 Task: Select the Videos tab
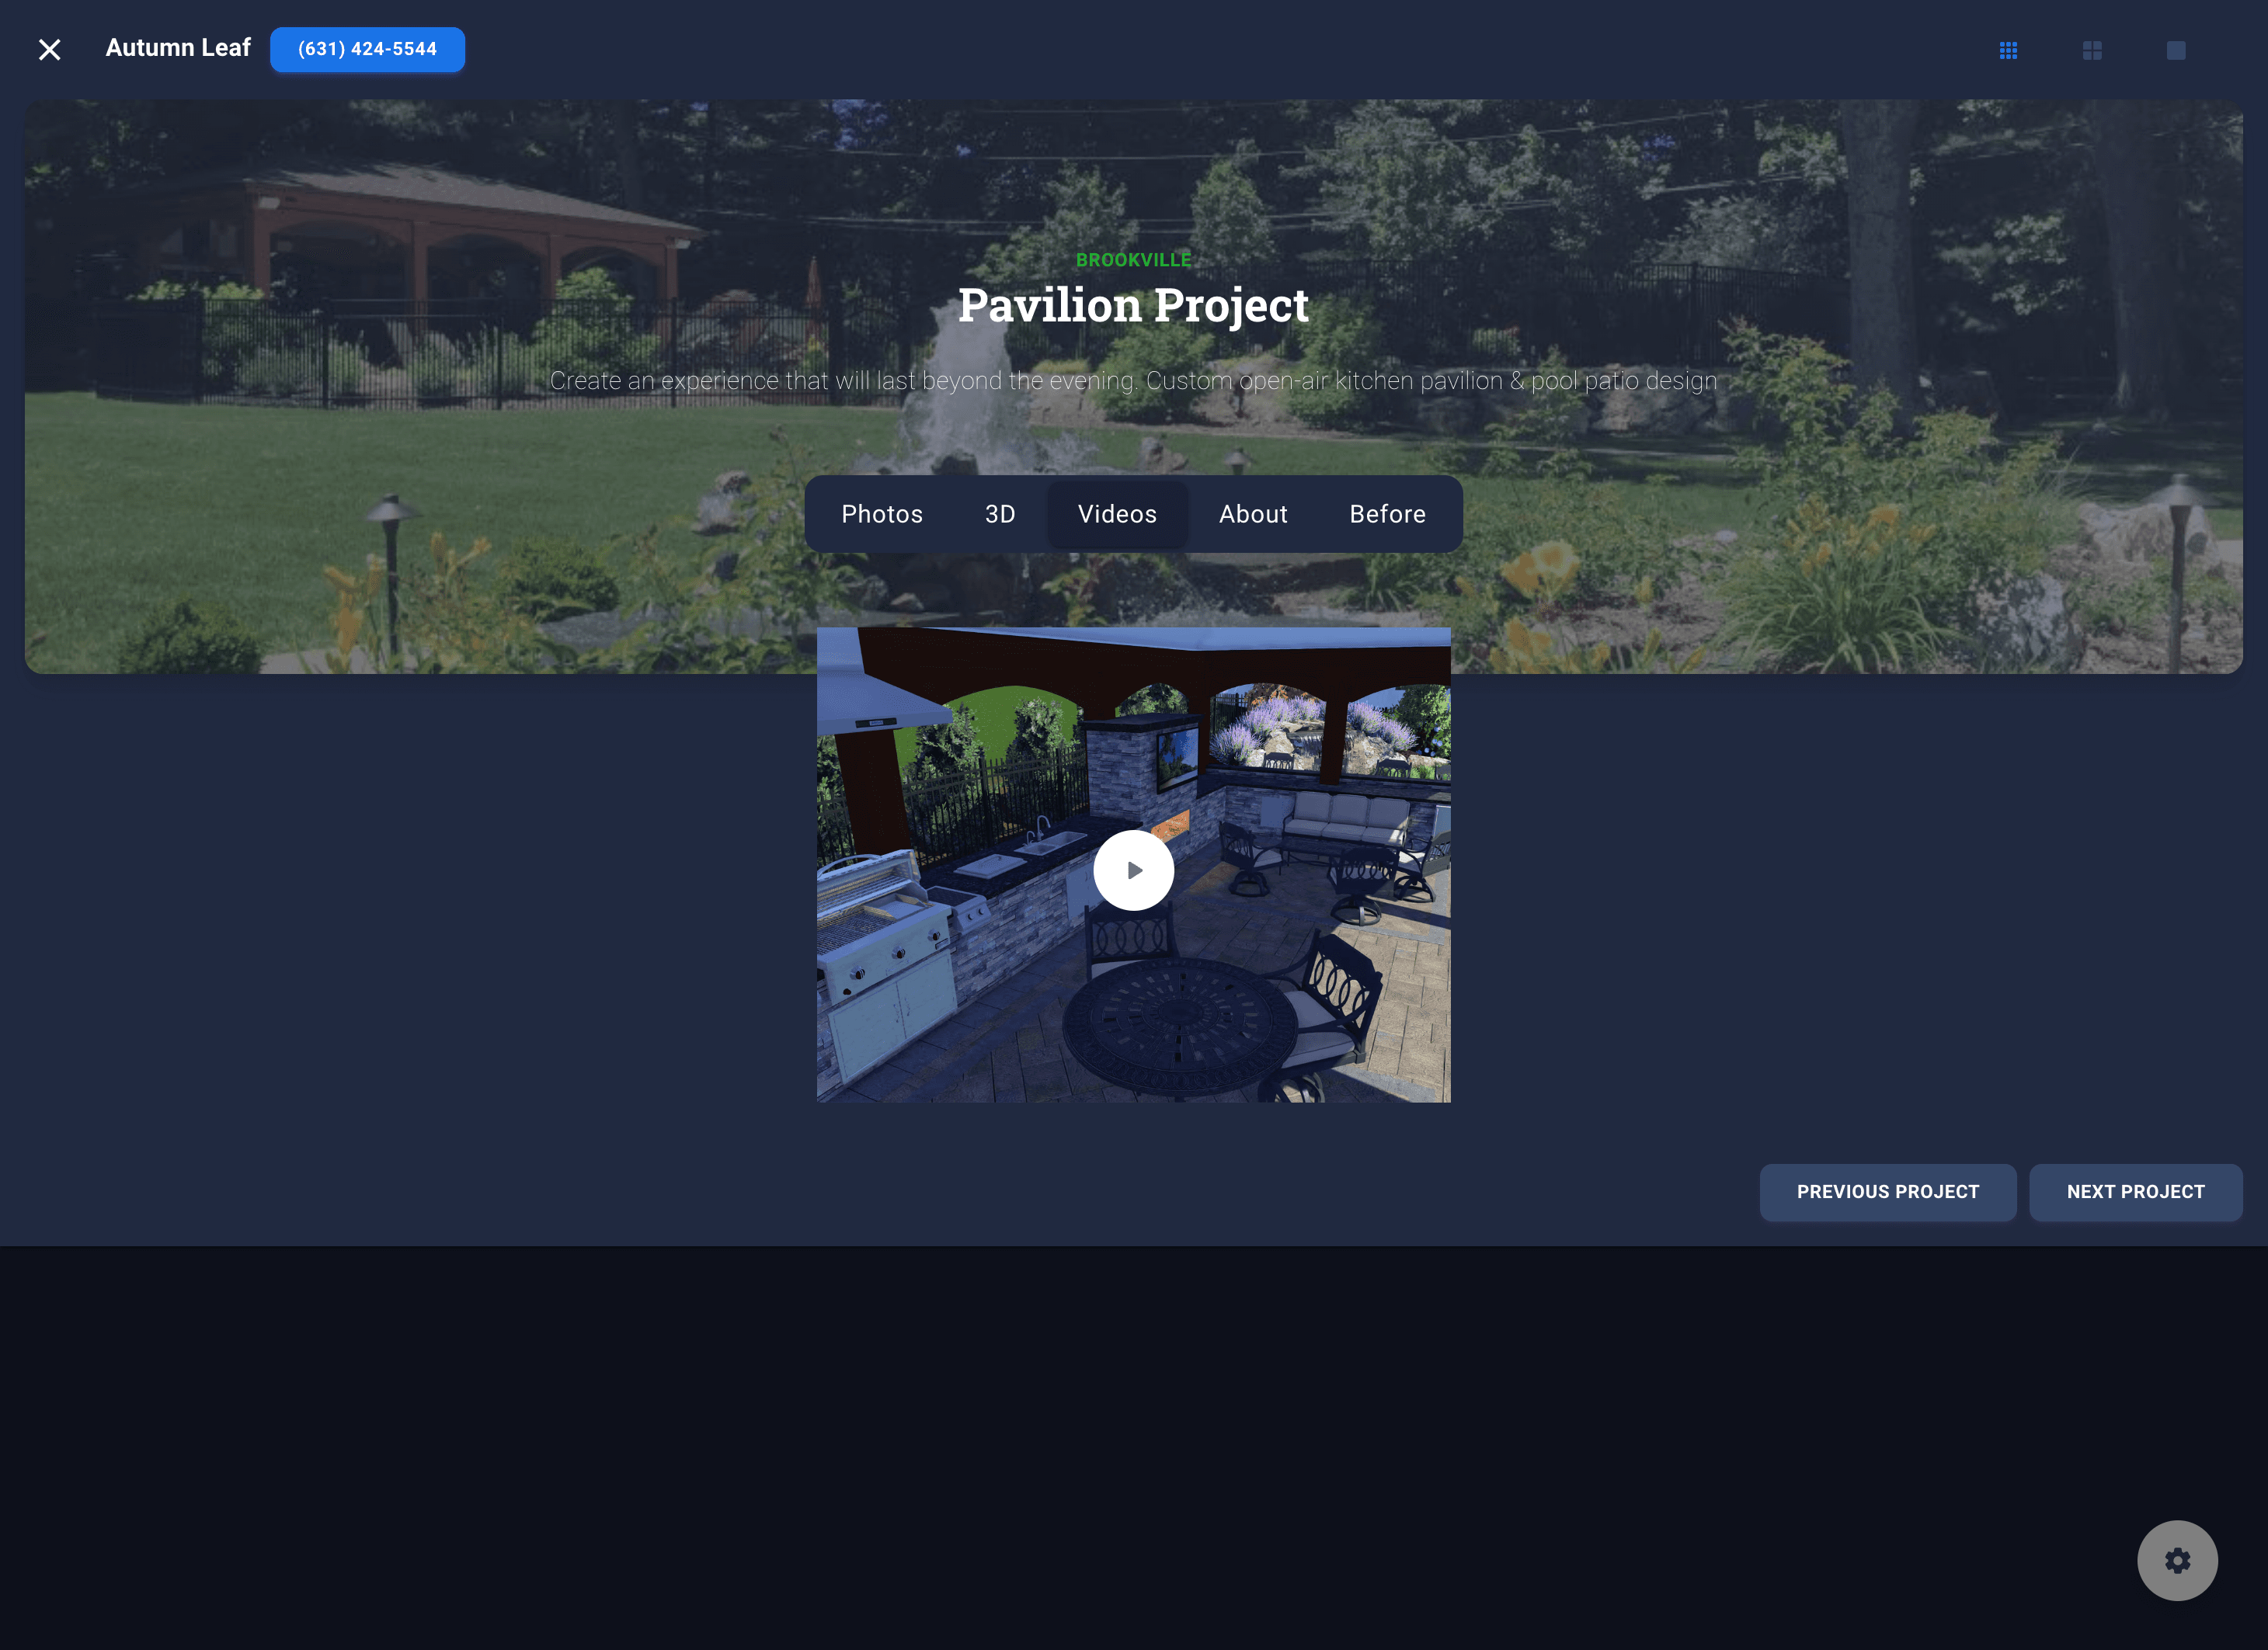coord(1117,514)
